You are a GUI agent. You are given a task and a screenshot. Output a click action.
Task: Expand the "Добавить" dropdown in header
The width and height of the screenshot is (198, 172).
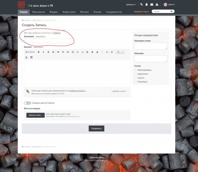pyautogui.click(x=131, y=5)
